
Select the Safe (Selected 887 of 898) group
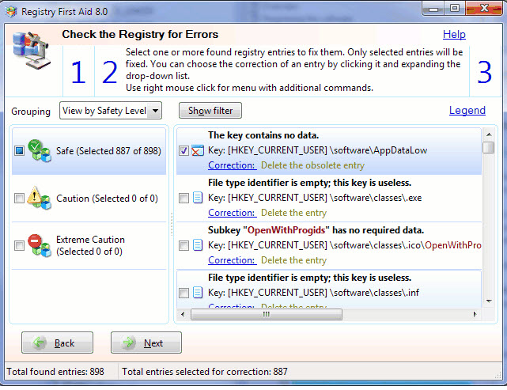coord(89,151)
